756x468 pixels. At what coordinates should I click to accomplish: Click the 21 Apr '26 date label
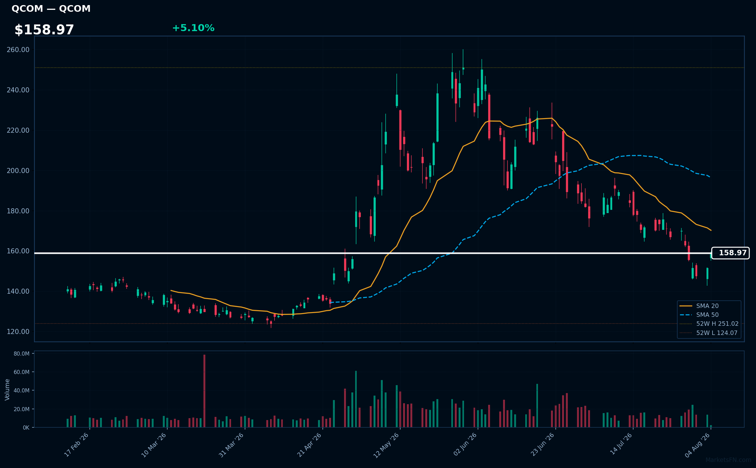coord(309,445)
